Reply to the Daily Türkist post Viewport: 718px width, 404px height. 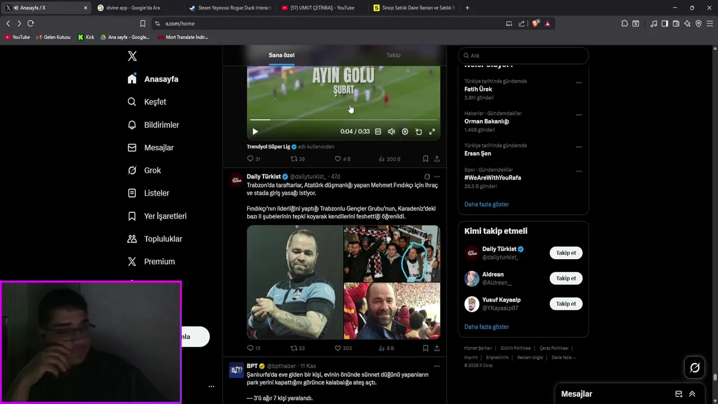click(254, 348)
